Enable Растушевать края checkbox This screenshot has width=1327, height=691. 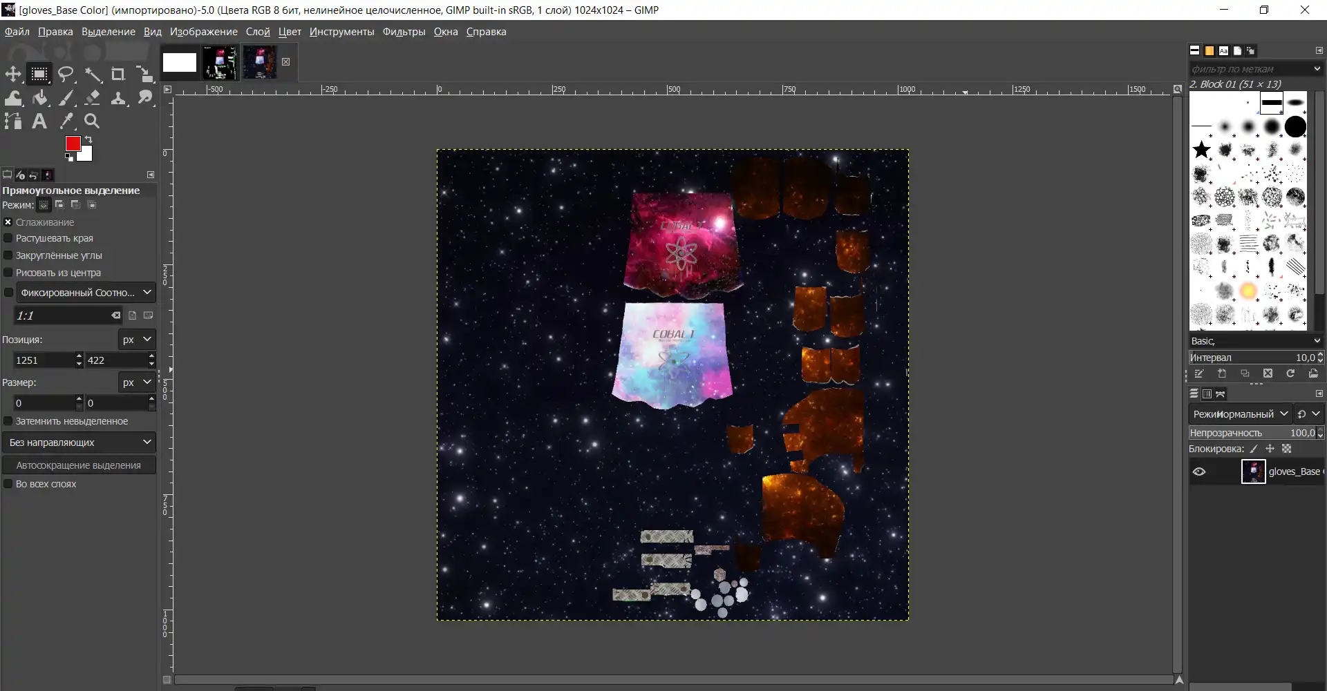(8, 238)
